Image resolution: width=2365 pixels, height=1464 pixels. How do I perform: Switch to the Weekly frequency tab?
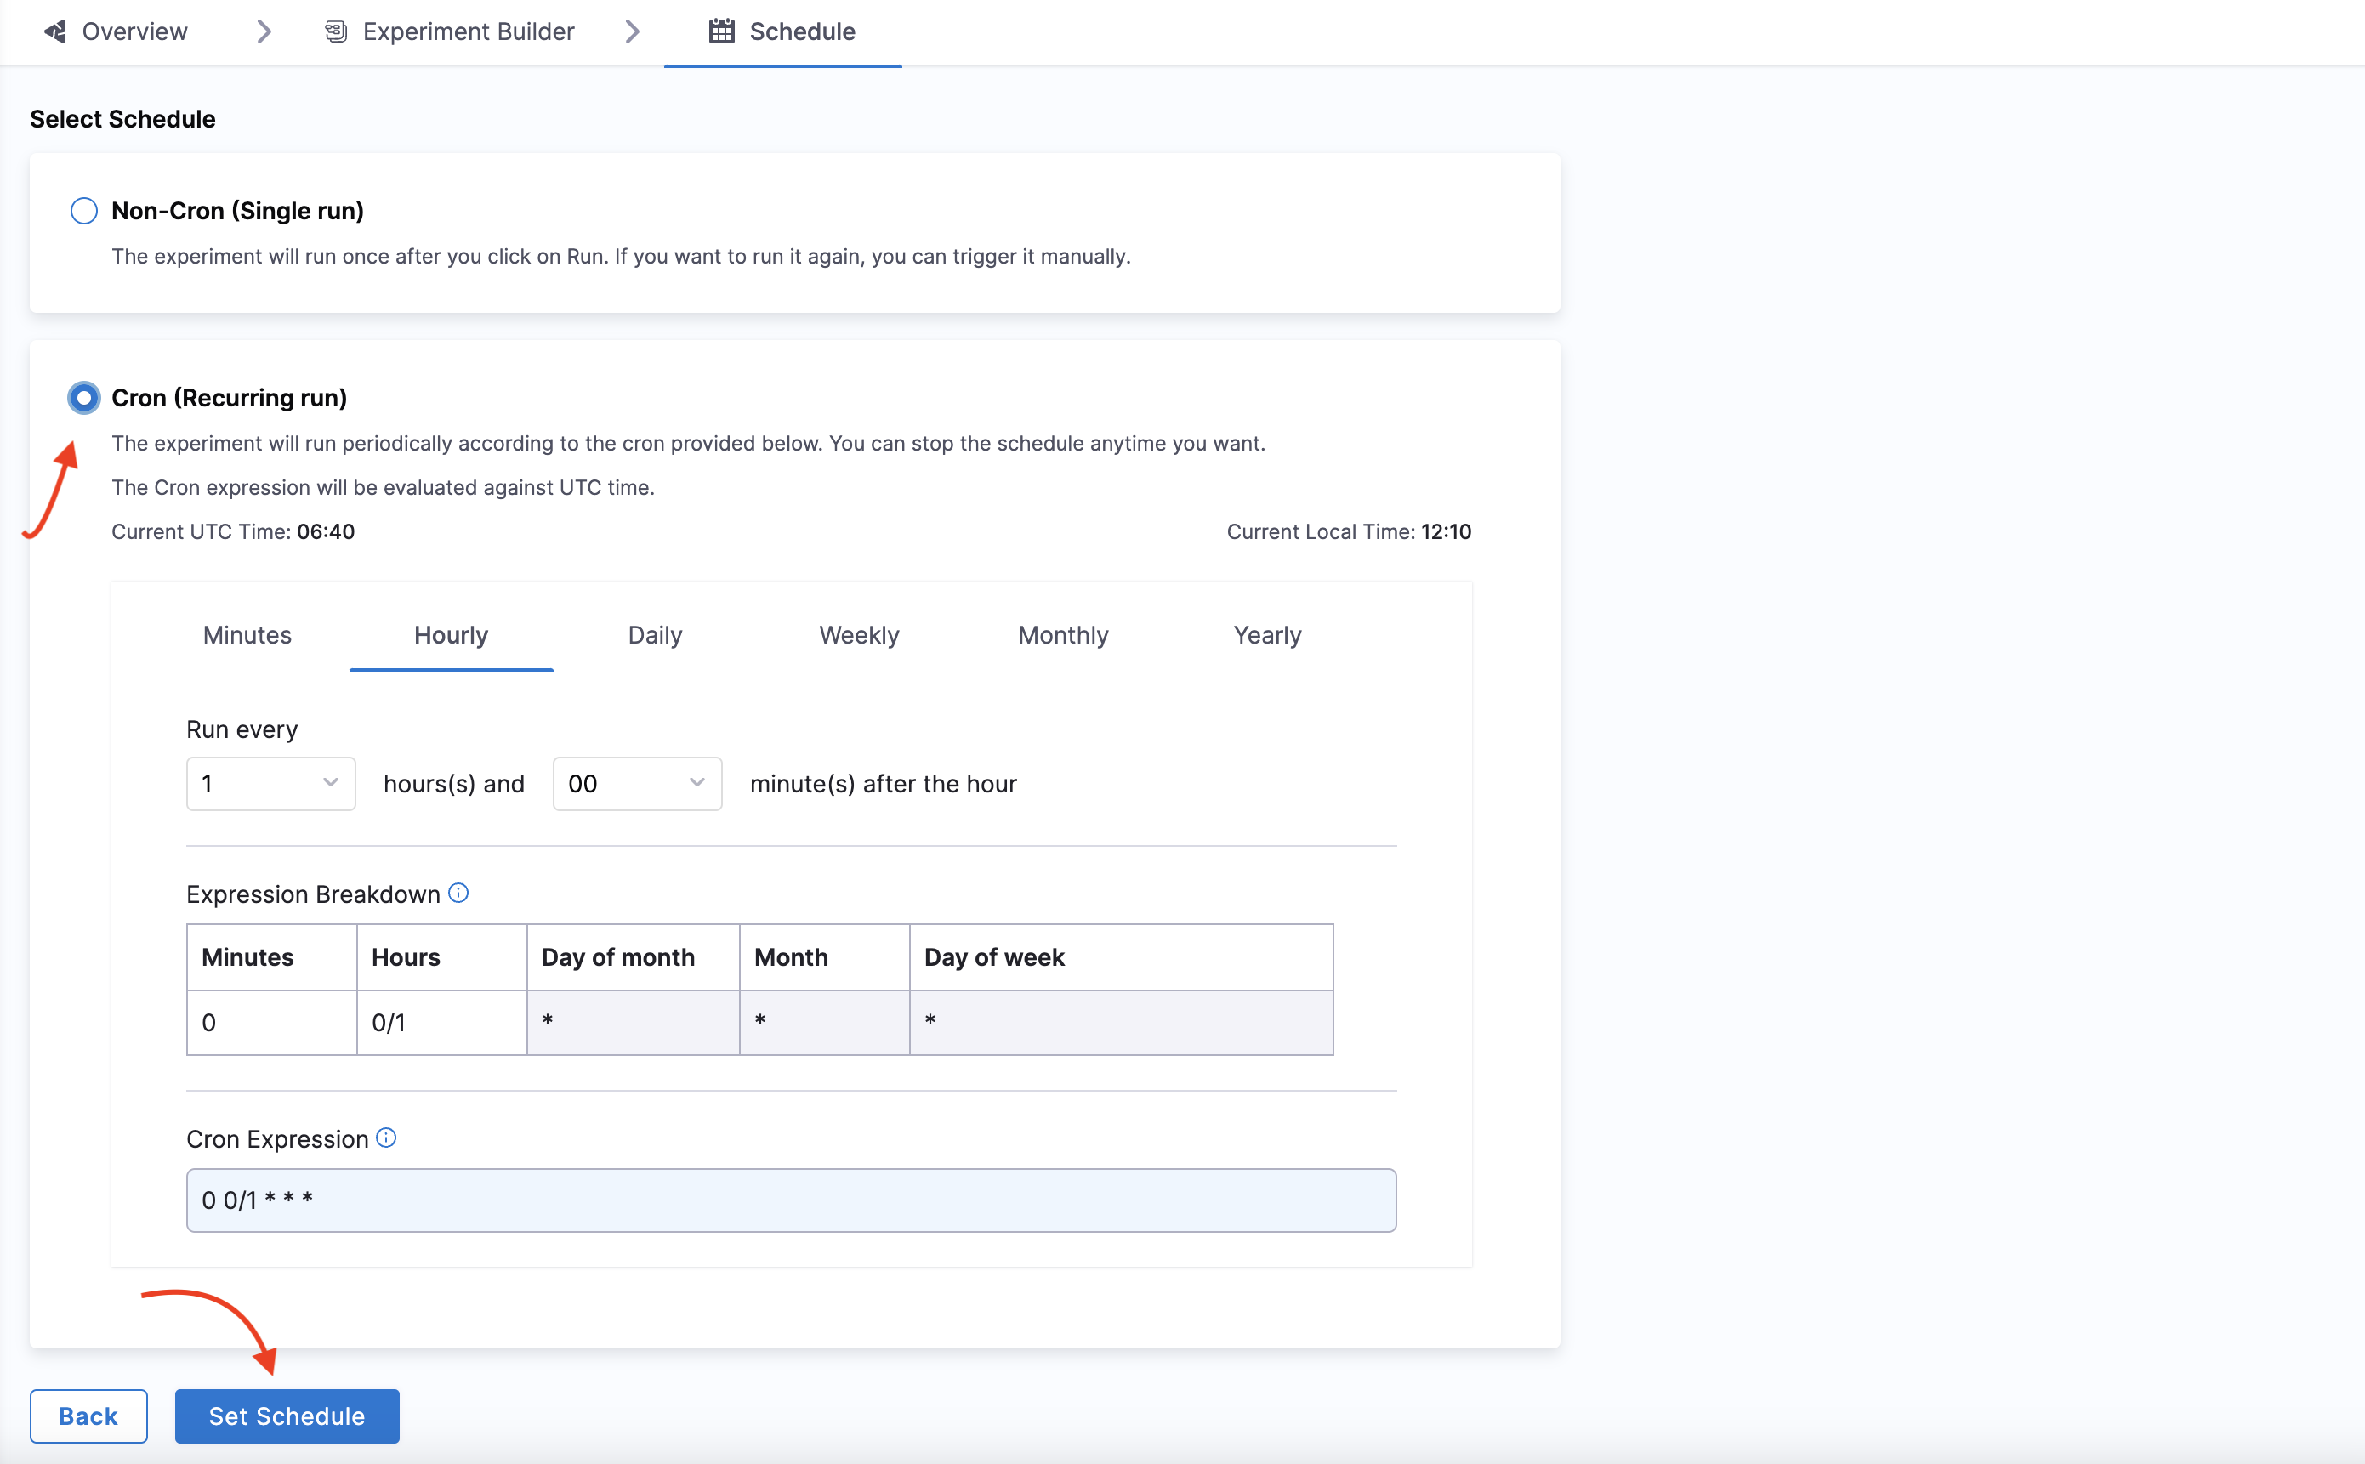click(858, 635)
